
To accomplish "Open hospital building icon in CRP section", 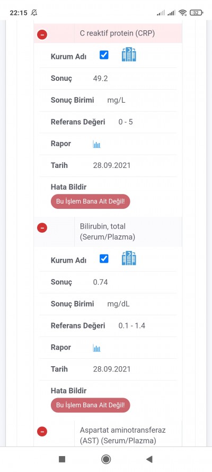I will pos(129,55).
